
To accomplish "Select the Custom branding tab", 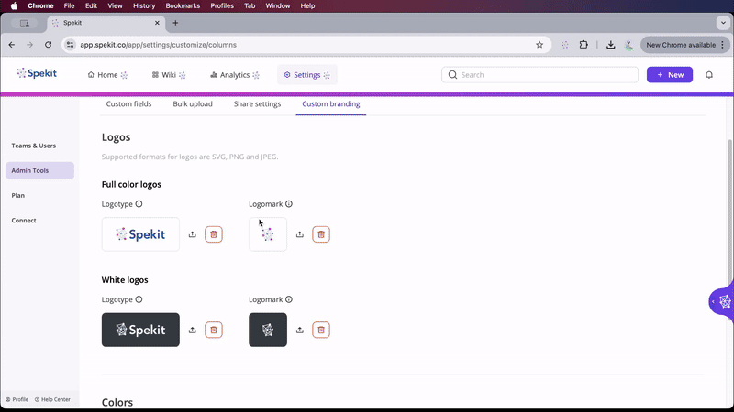I will (331, 104).
